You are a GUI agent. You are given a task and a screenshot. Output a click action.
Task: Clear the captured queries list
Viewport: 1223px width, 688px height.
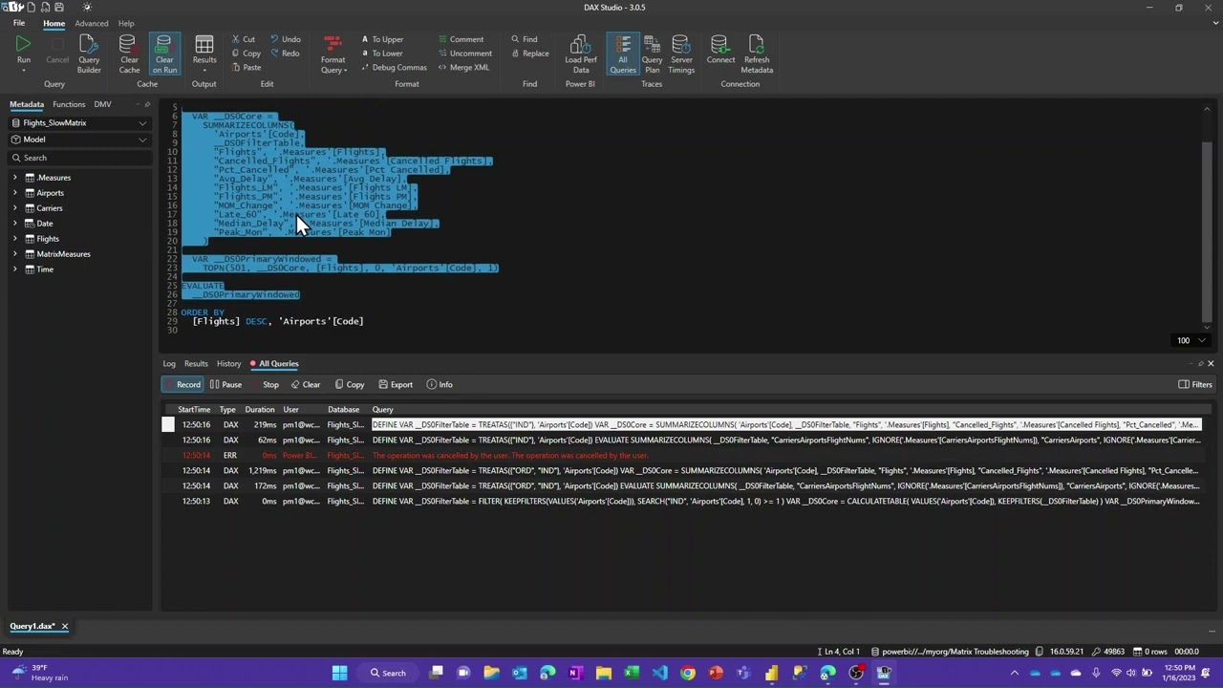point(306,385)
